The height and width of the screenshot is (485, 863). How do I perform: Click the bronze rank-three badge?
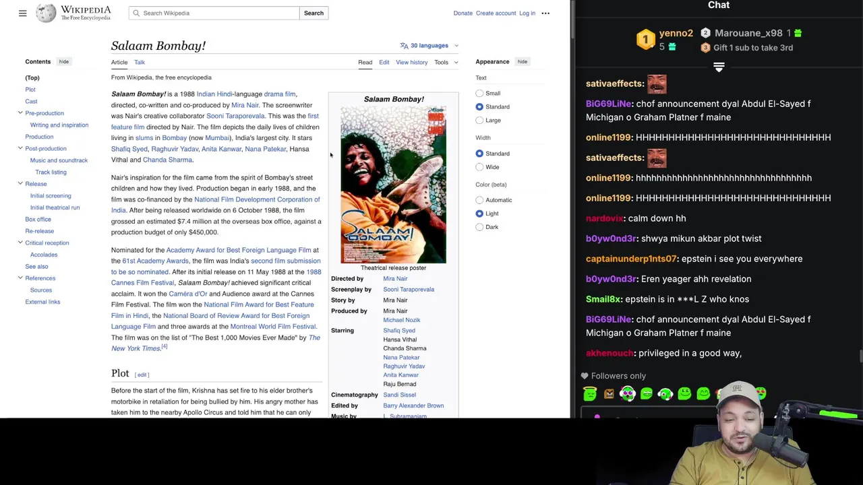pos(705,48)
